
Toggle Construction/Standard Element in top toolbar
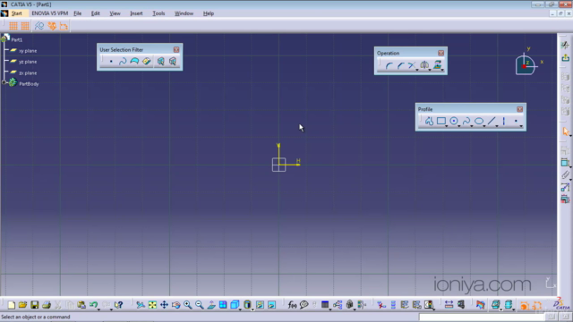pos(39,26)
